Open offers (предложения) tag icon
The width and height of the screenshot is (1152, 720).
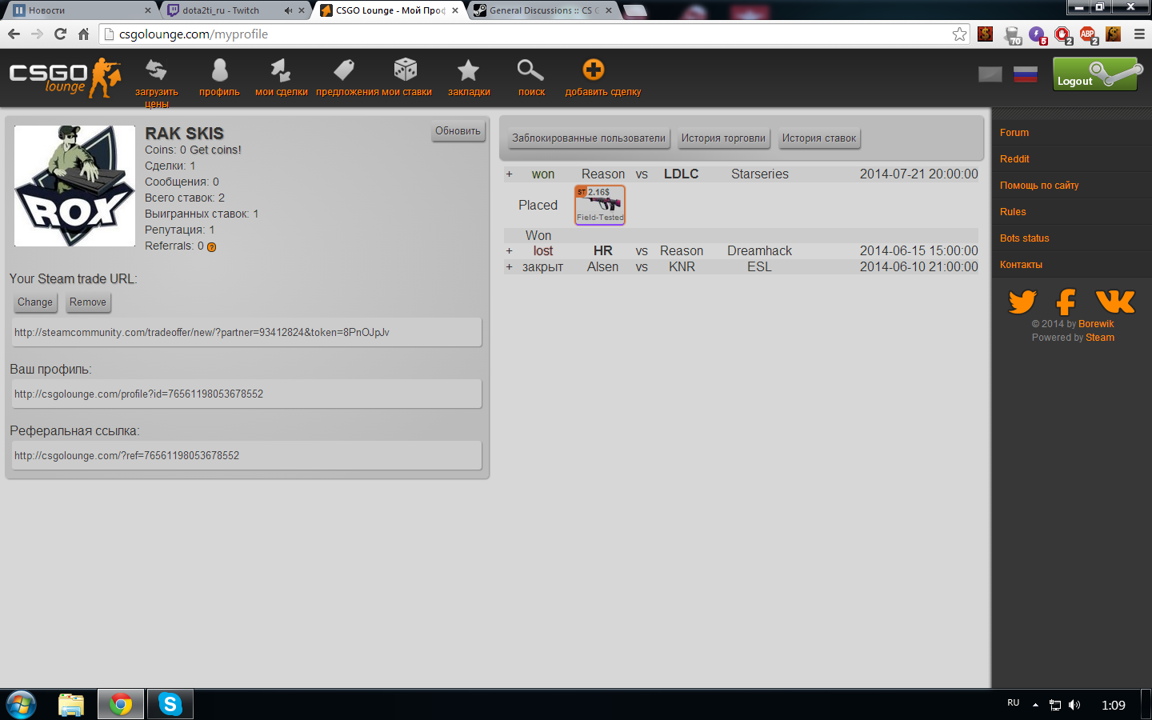coord(344,70)
